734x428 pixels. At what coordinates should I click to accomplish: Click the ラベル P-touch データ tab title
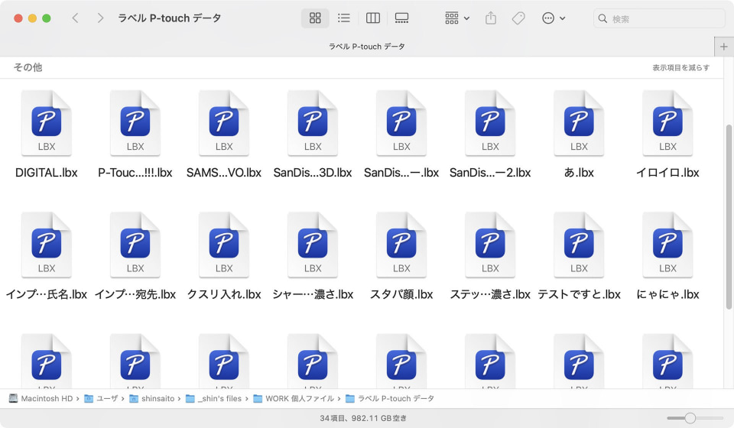coord(366,47)
